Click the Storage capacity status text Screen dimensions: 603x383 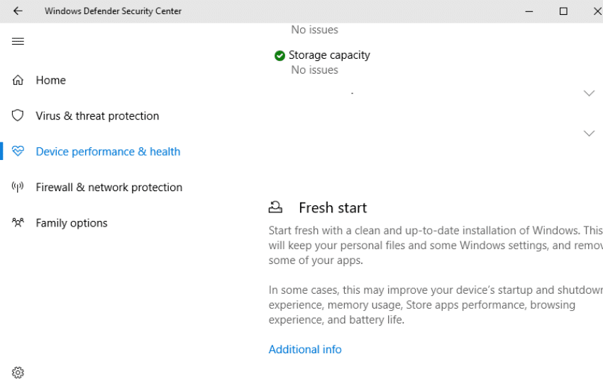coord(314,70)
